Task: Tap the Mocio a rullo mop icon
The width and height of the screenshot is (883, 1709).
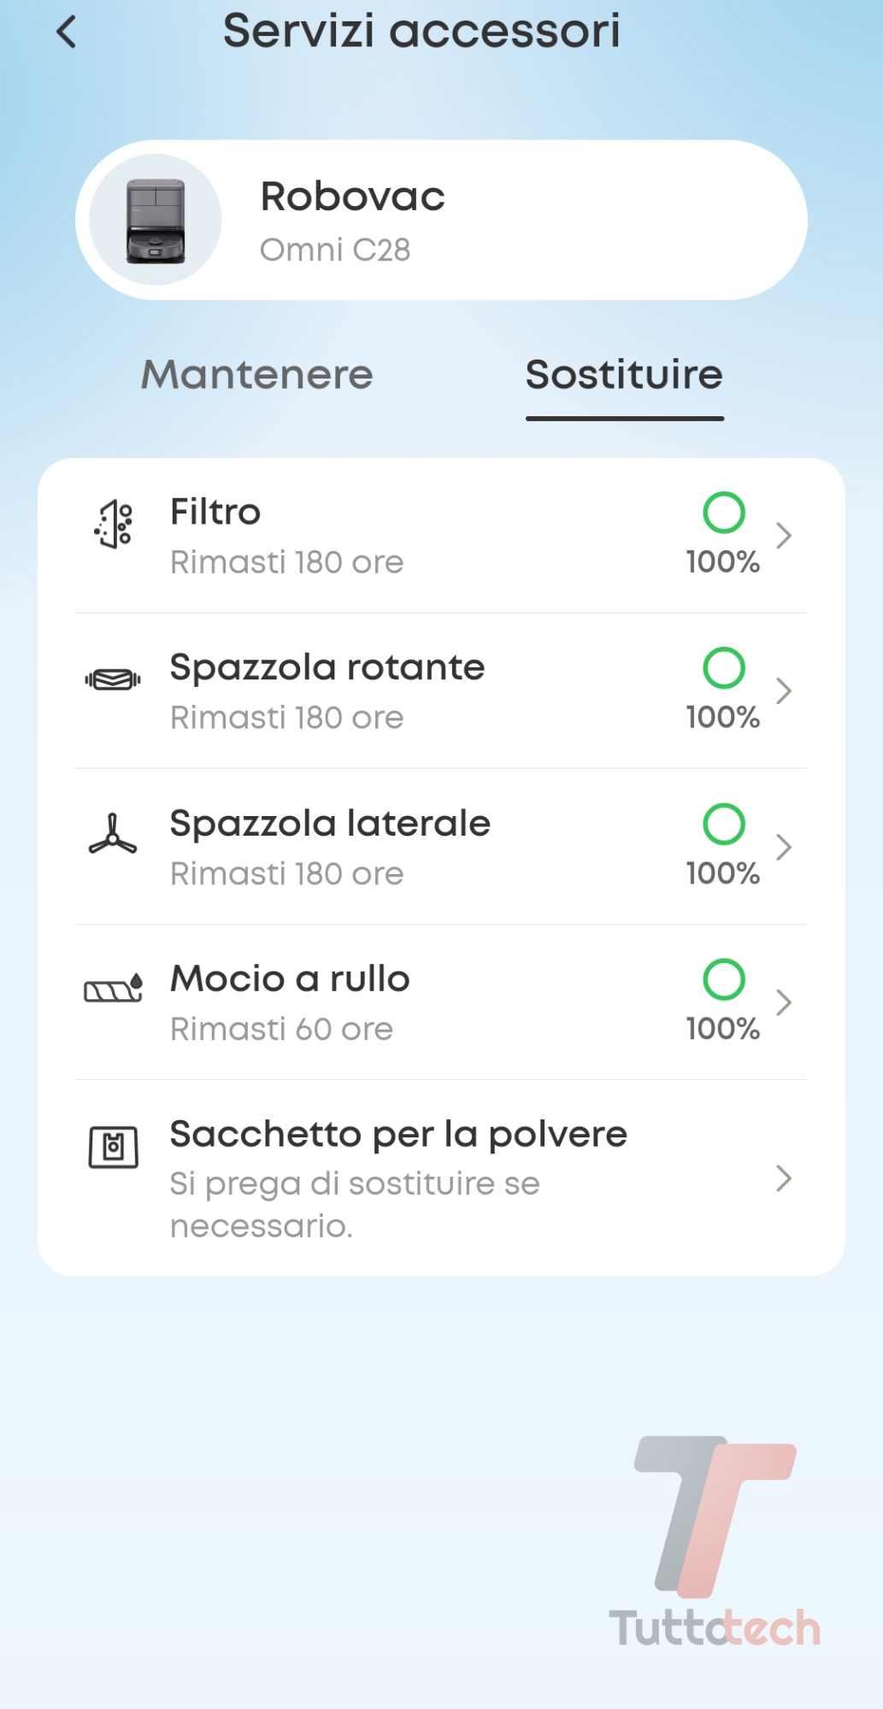Action: 113,990
